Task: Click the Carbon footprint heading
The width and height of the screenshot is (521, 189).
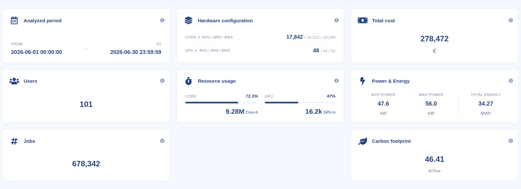Action: (391, 141)
